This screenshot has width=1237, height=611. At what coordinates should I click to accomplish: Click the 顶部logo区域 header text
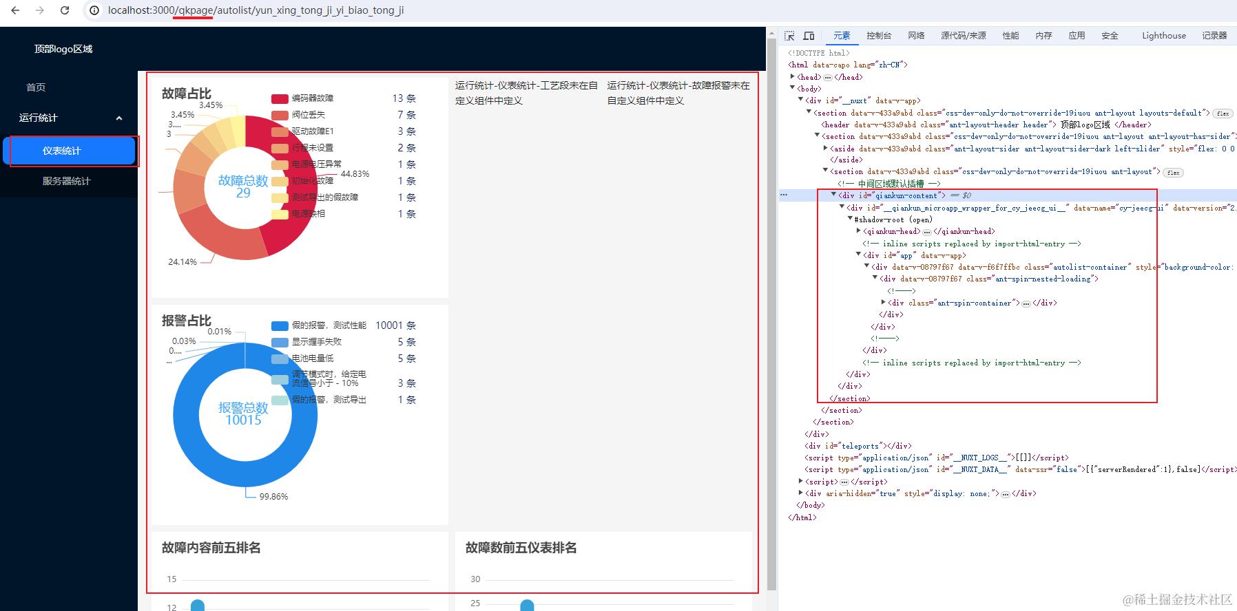click(x=63, y=49)
